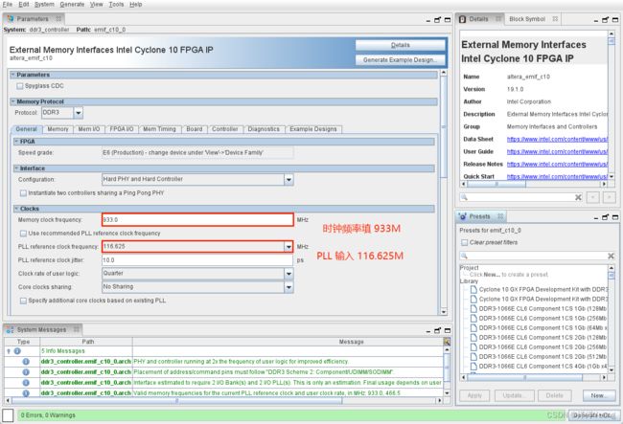Collapse the Clocks section
Image resolution: width=623 pixels, height=424 pixels.
point(16,209)
